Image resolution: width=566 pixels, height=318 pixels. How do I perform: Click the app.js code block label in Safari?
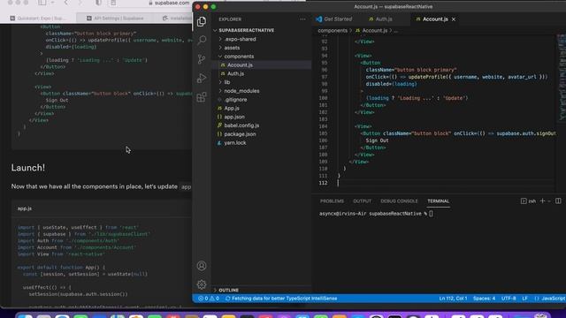[x=25, y=208]
